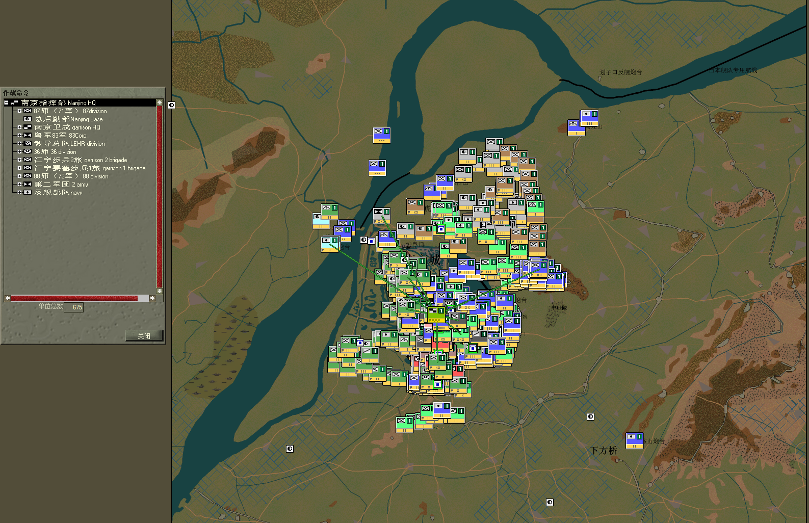The image size is (809, 523).
Task: Click the round marker left of 下方桥
Action: pos(590,417)
